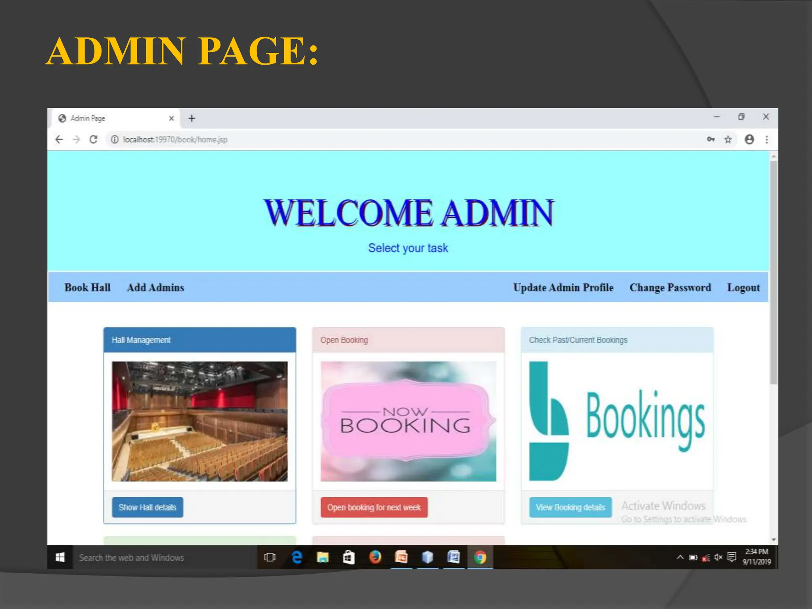Click the browser forward arrow
Image resolution: width=812 pixels, height=609 pixels.
pos(76,140)
